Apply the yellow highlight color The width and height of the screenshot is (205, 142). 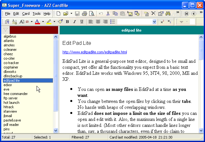(49, 21)
